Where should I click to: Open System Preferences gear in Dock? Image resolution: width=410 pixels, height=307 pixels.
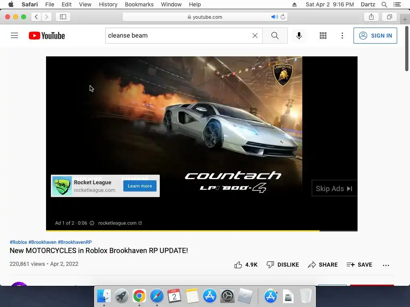click(227, 296)
